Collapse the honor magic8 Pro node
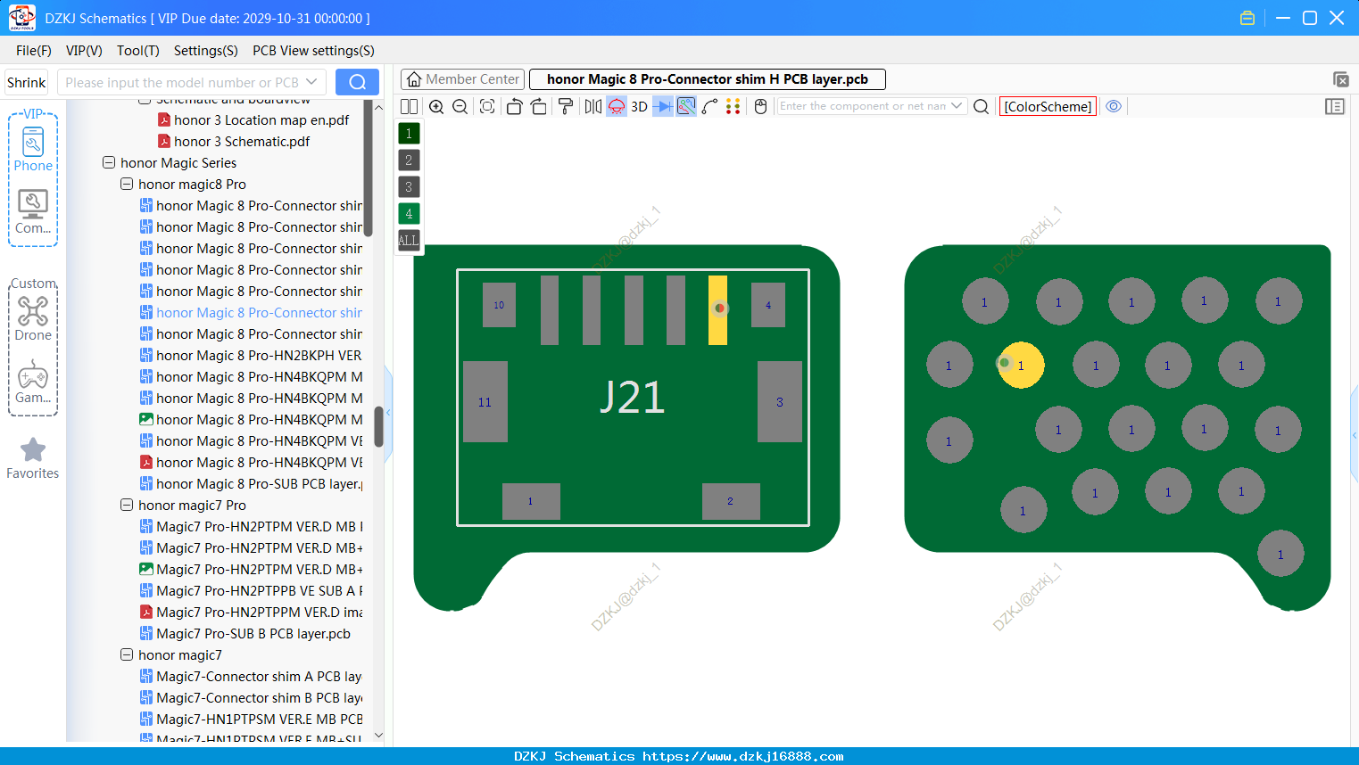The image size is (1359, 765). click(127, 184)
